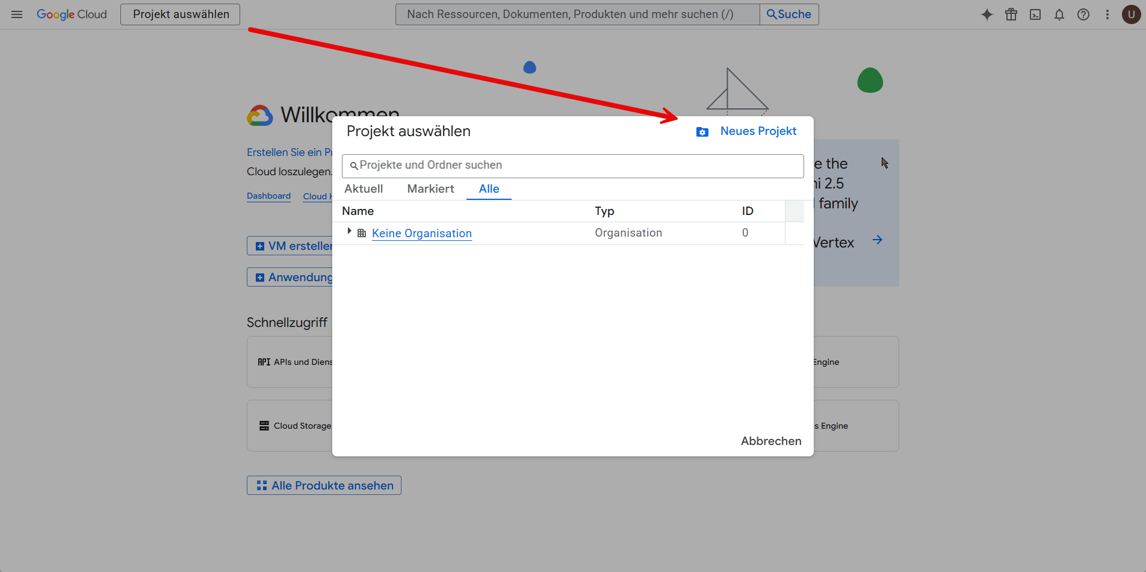The width and height of the screenshot is (1146, 572).
Task: Click the new project folder icon
Action: click(702, 132)
